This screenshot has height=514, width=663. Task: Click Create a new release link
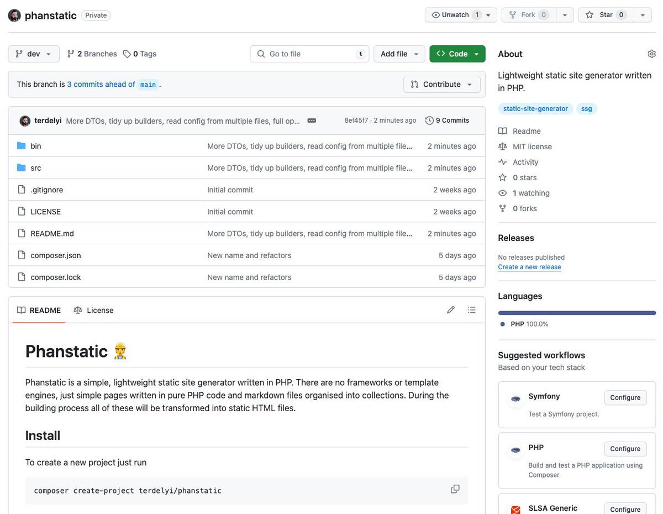coord(529,267)
